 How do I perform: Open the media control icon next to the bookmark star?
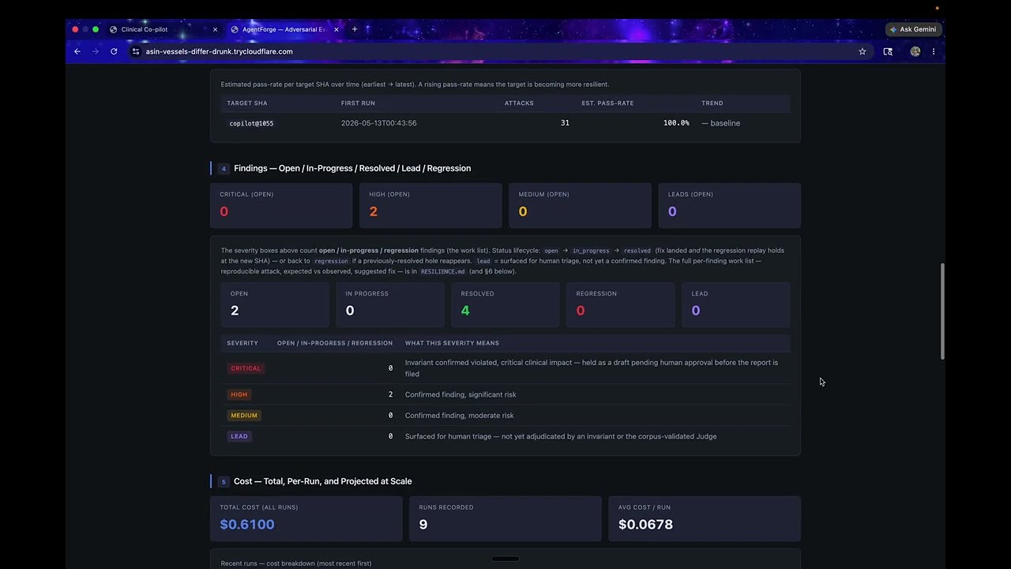click(x=888, y=51)
